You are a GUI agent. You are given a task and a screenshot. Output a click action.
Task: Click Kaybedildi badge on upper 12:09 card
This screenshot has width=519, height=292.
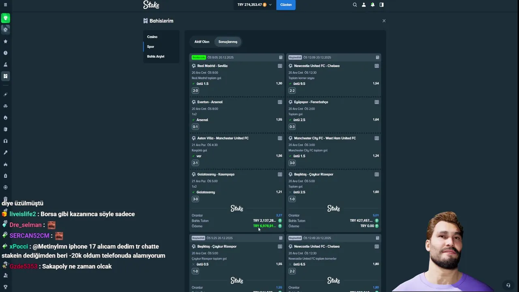(295, 58)
